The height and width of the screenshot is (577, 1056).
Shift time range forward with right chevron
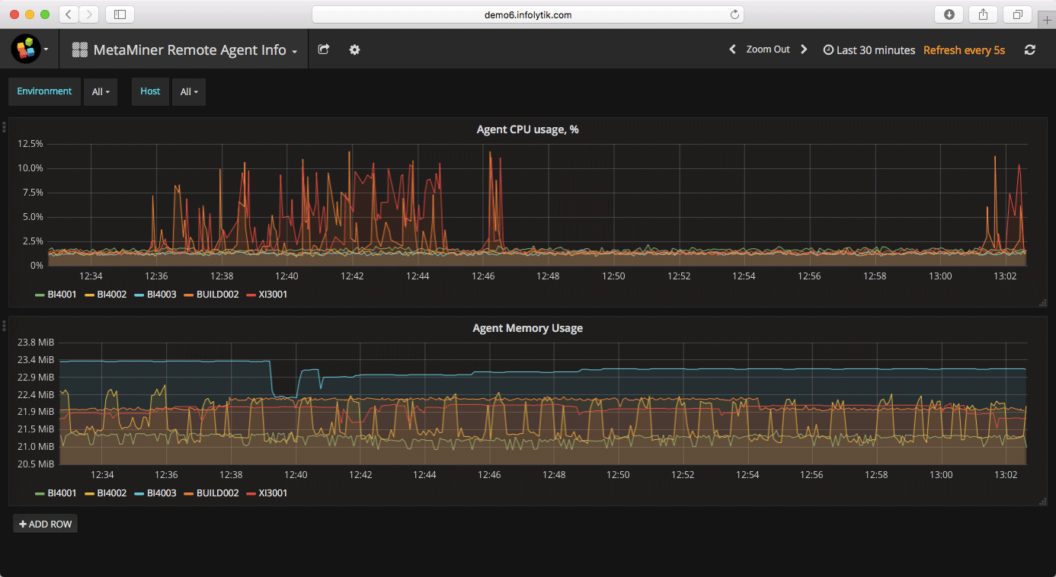click(x=804, y=49)
